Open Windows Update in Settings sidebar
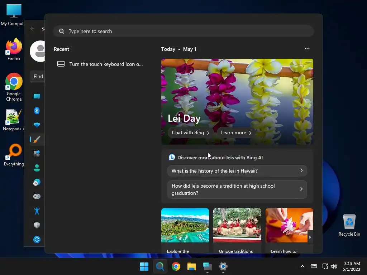Image resolution: width=367 pixels, height=275 pixels. (37, 240)
